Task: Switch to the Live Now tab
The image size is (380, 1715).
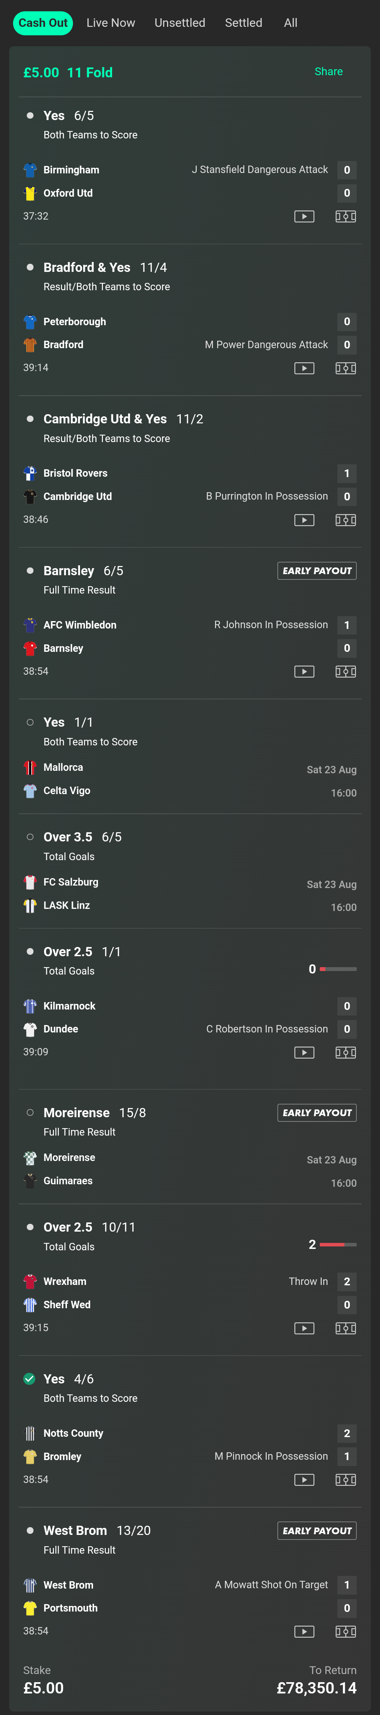Action: [110, 23]
